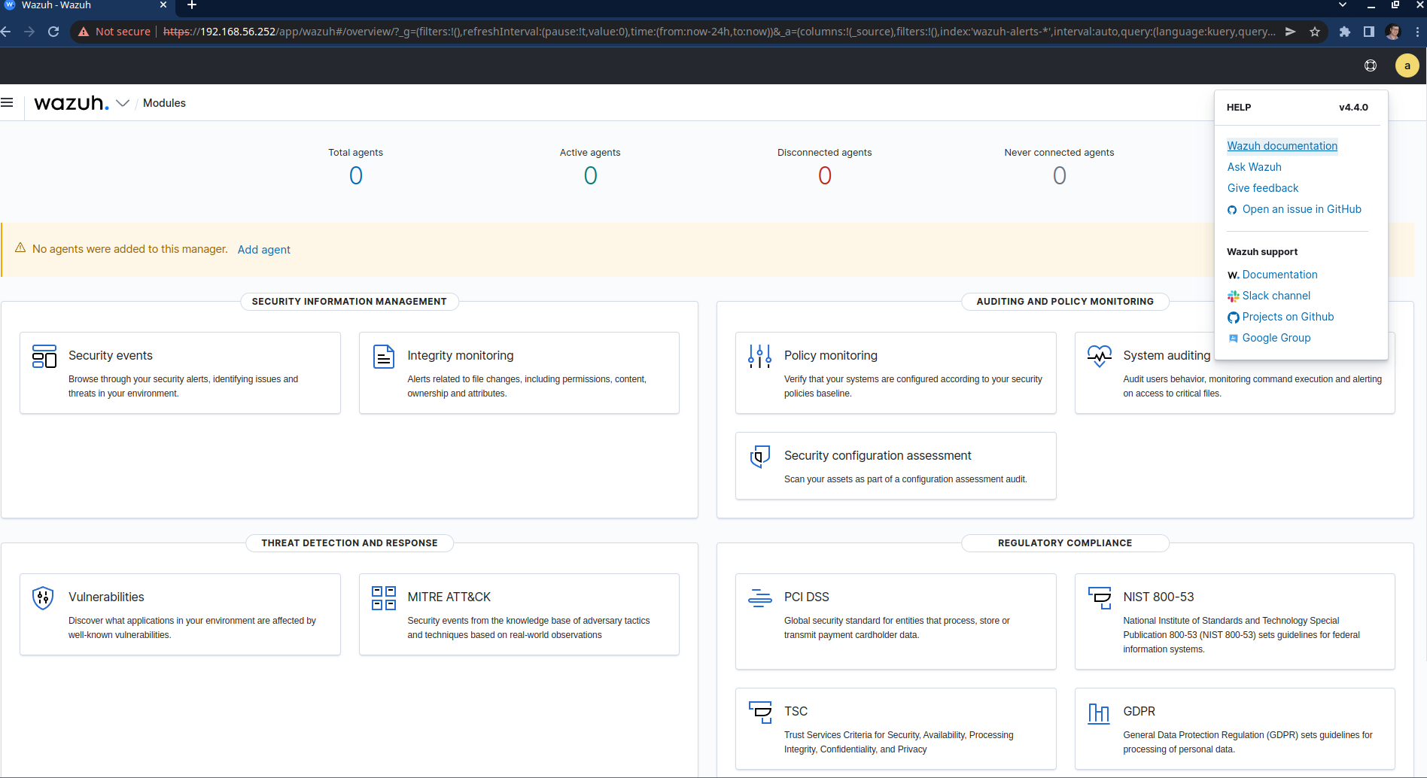This screenshot has width=1427, height=778.
Task: Open the hamburger navigation menu
Action: click(x=8, y=102)
